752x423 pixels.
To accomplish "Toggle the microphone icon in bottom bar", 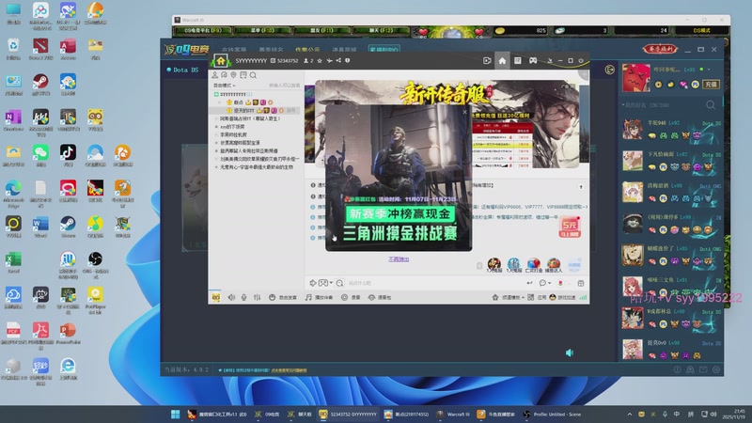I will point(244,297).
